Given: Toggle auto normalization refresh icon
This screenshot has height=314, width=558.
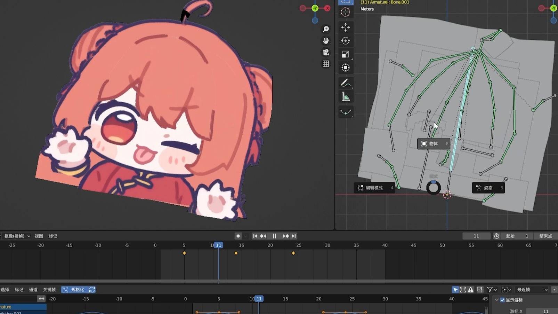Looking at the screenshot, I should (92, 290).
